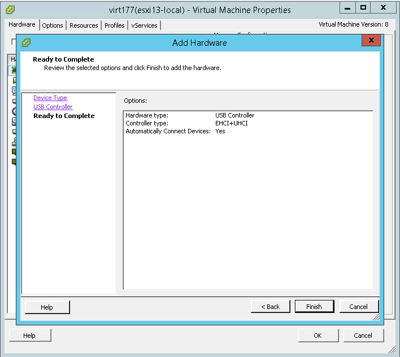Close the Virtual Machine Properties window
The width and height of the screenshot is (400, 357).
[383, 8]
